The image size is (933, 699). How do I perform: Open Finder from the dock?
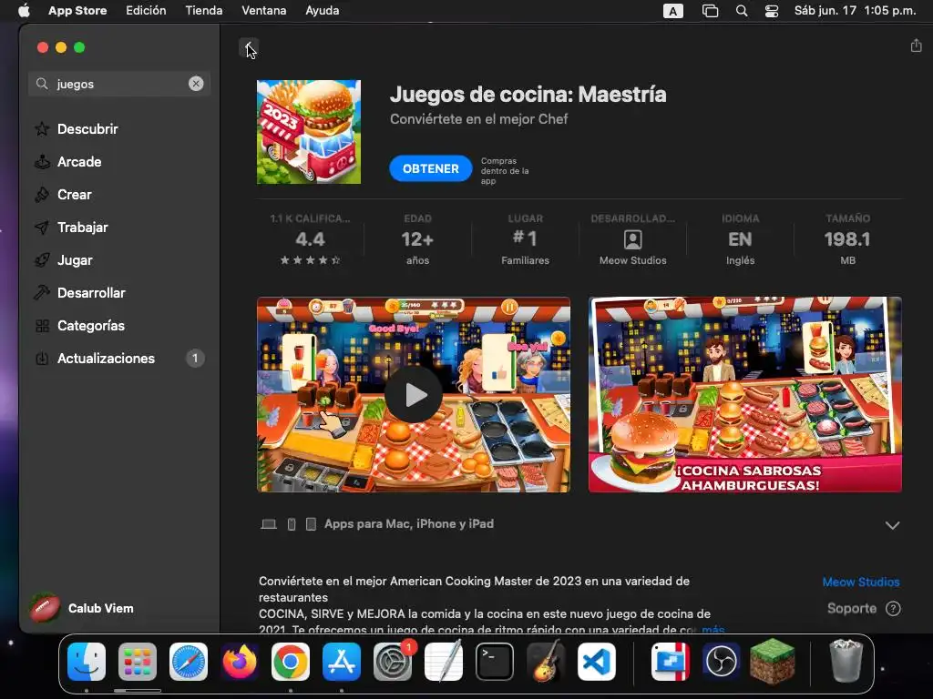tap(87, 662)
